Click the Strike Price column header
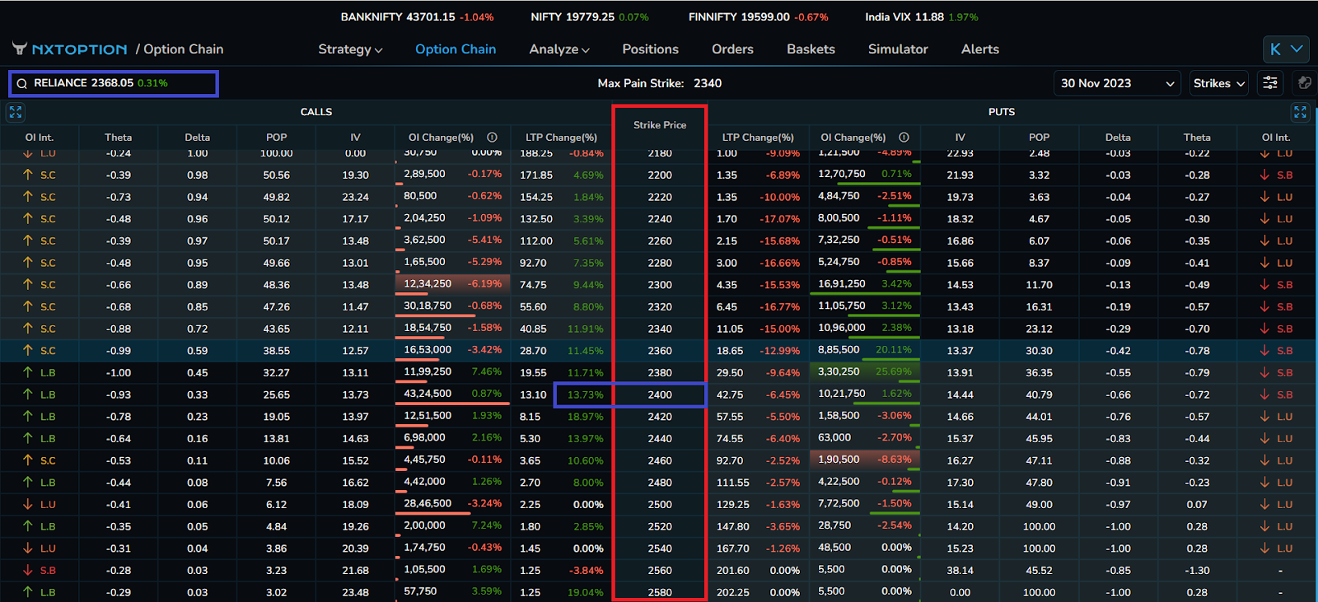This screenshot has width=1318, height=602. [660, 125]
